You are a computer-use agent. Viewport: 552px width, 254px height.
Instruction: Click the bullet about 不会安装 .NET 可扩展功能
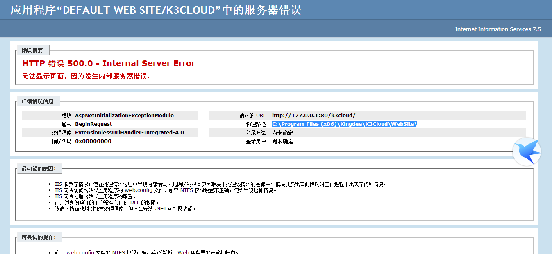coord(126,209)
